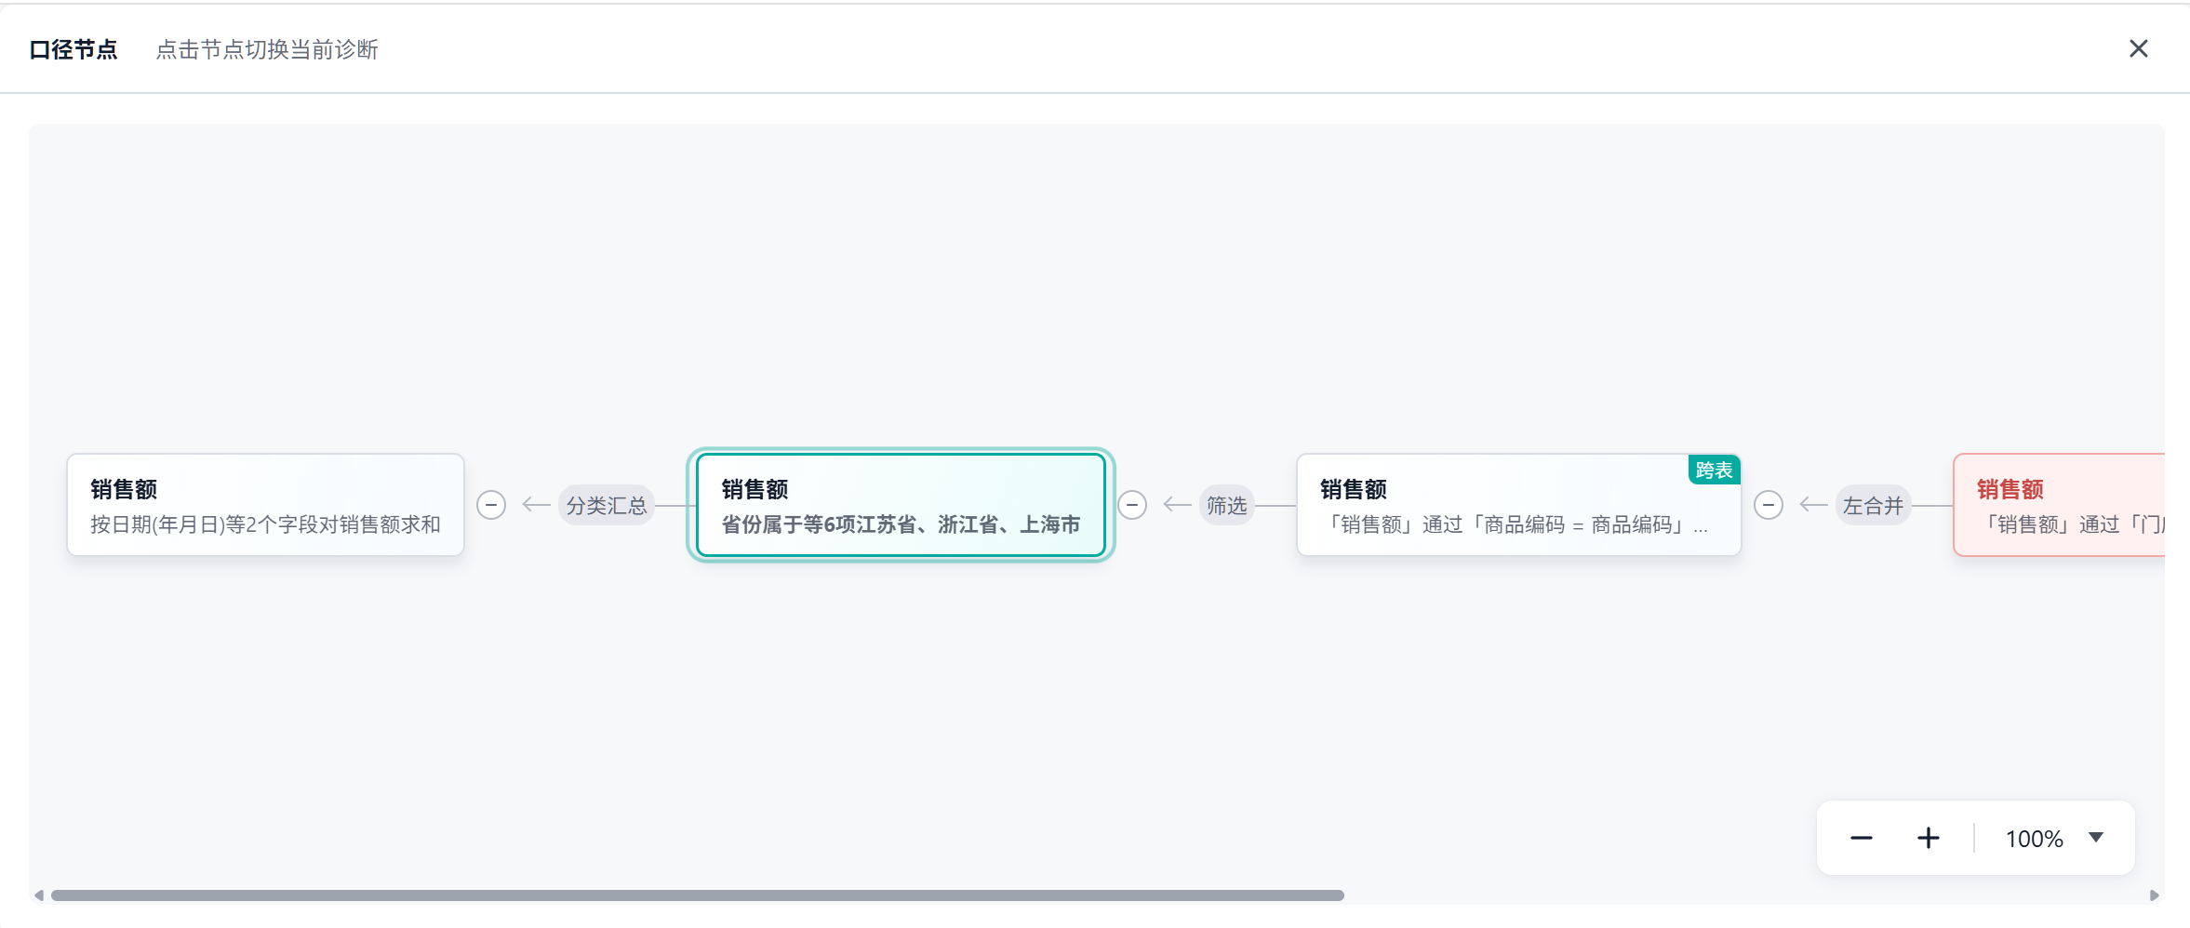Open the 销售额 node summed by 日期

click(x=265, y=505)
